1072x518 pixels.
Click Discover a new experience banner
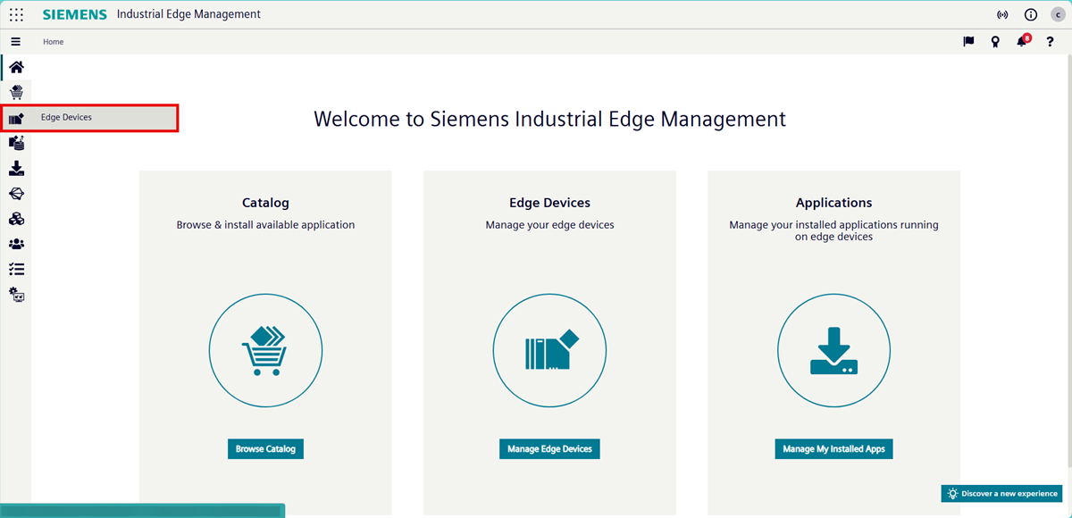click(x=1001, y=493)
